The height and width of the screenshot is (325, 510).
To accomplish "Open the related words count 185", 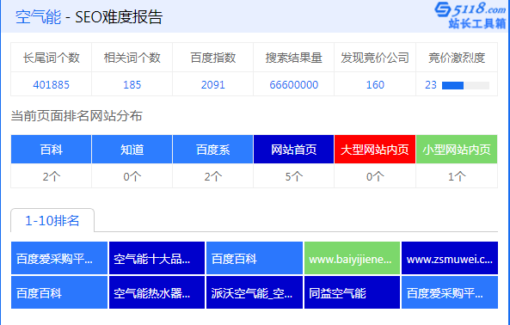I will coord(132,85).
